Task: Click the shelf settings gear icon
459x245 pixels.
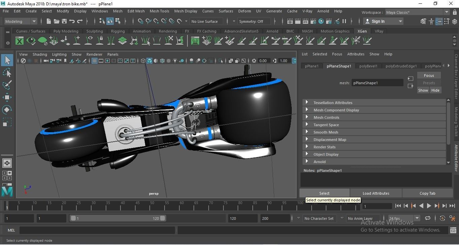Action: point(8,43)
